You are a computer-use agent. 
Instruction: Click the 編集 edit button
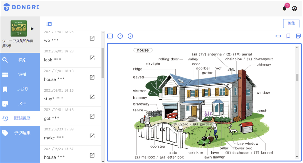pyautogui.click(x=291, y=23)
